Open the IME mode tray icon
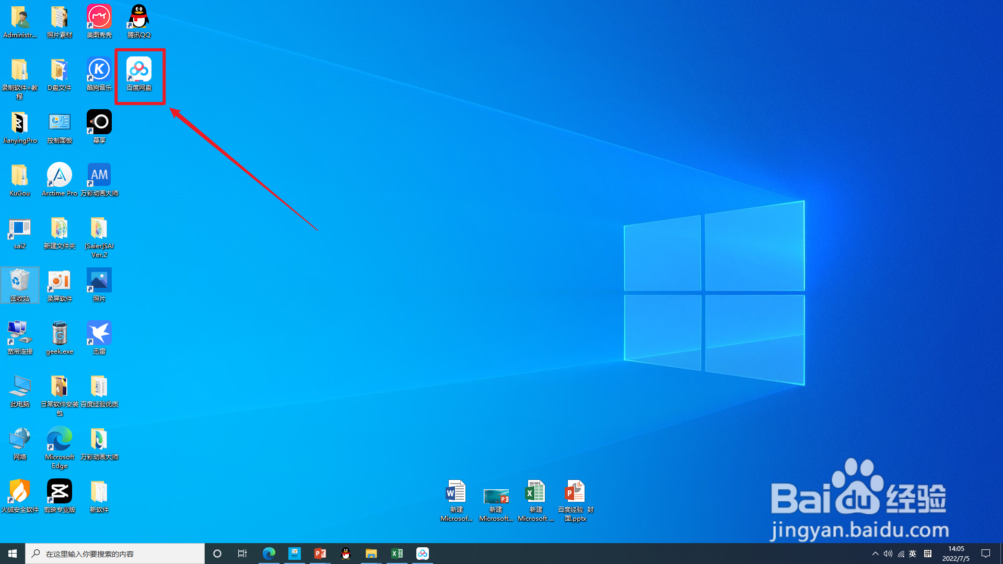1003x564 pixels. (928, 554)
